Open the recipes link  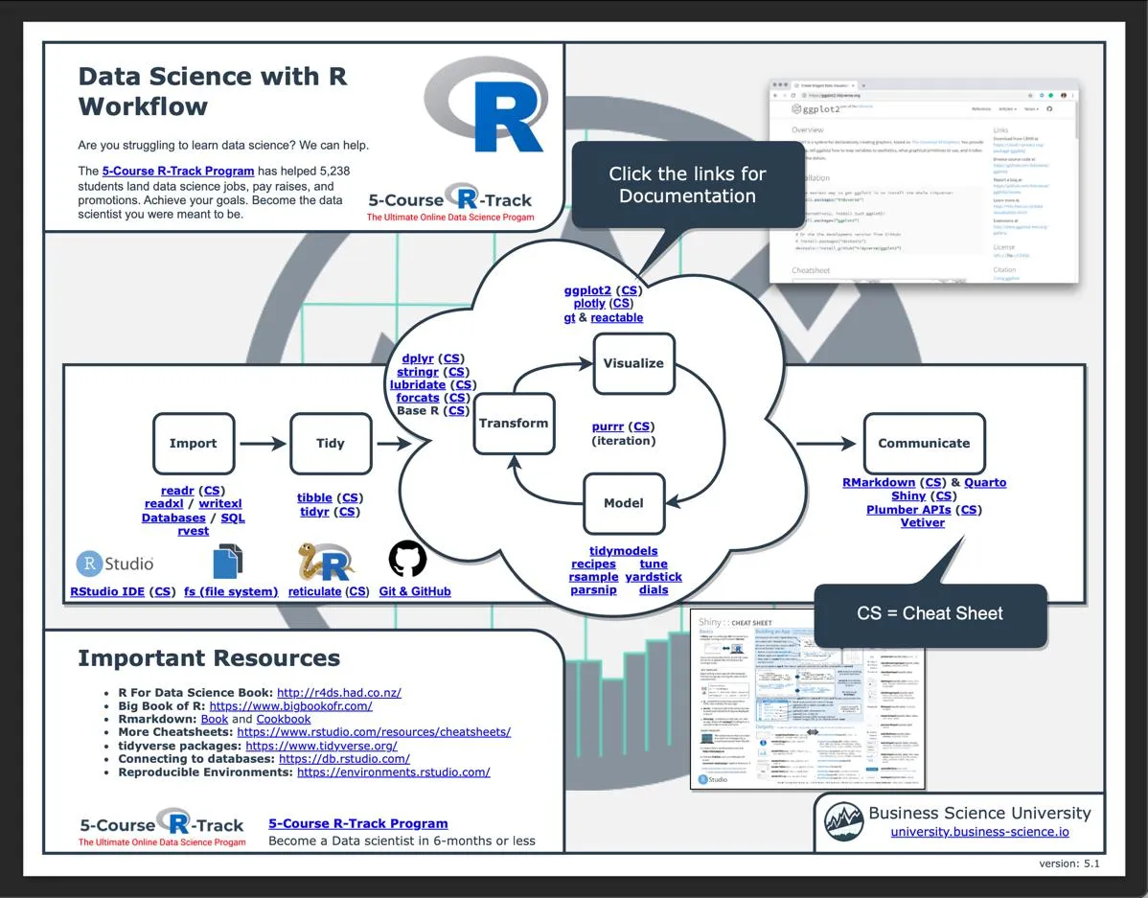[x=593, y=564]
